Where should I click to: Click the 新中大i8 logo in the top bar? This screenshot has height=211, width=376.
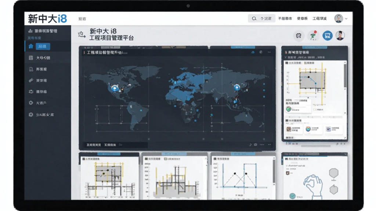tap(47, 19)
